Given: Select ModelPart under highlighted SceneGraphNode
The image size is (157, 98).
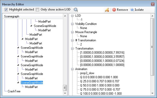Looking at the screenshot, I should click(31, 87).
